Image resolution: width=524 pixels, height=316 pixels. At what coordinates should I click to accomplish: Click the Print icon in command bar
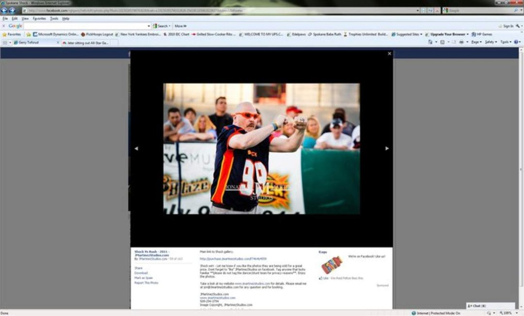pyautogui.click(x=461, y=42)
